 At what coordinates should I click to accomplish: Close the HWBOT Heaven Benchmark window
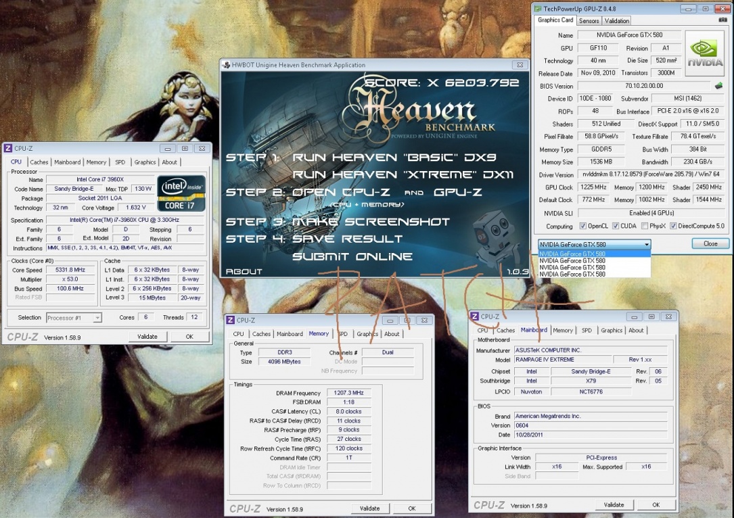tap(519, 65)
